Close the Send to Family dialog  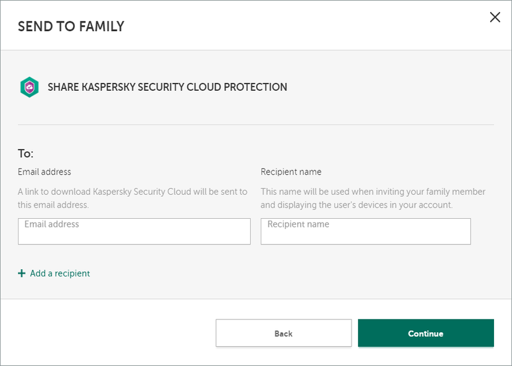point(495,17)
